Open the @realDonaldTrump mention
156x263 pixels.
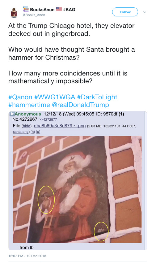[x=81, y=105]
